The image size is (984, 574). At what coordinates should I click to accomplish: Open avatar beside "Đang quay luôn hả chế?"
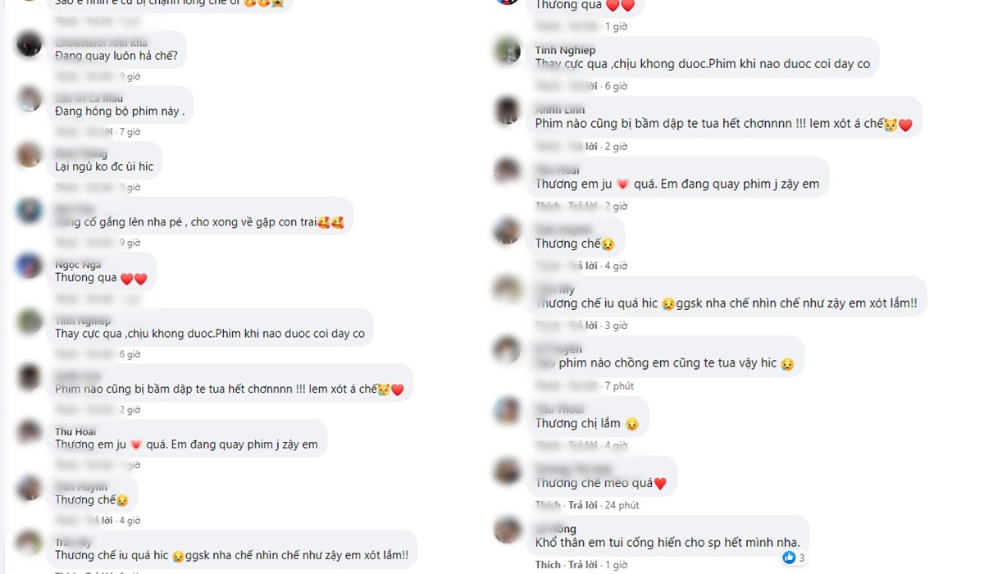pos(29,43)
